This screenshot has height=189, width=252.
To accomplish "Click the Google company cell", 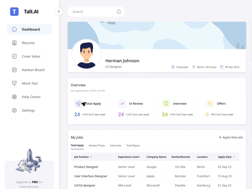I will tap(151, 167).
